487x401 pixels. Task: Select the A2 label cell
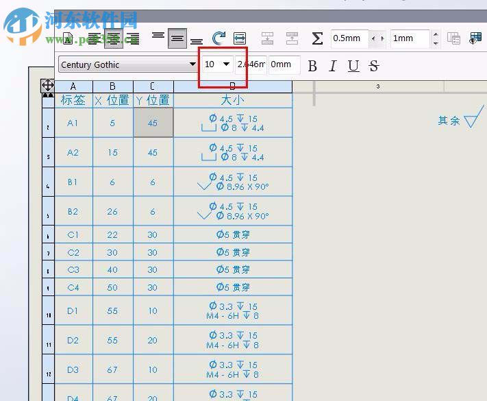(73, 152)
